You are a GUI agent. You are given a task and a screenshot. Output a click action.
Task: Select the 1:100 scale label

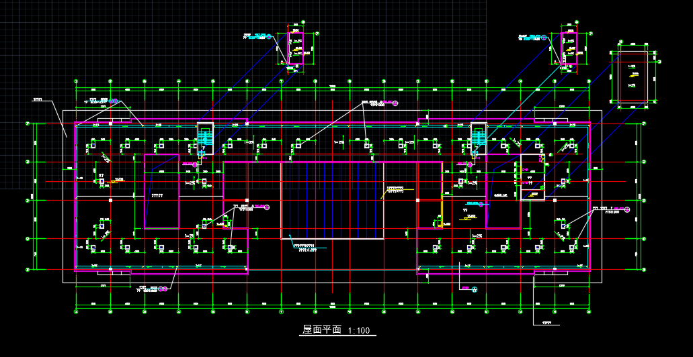pyautogui.click(x=359, y=331)
